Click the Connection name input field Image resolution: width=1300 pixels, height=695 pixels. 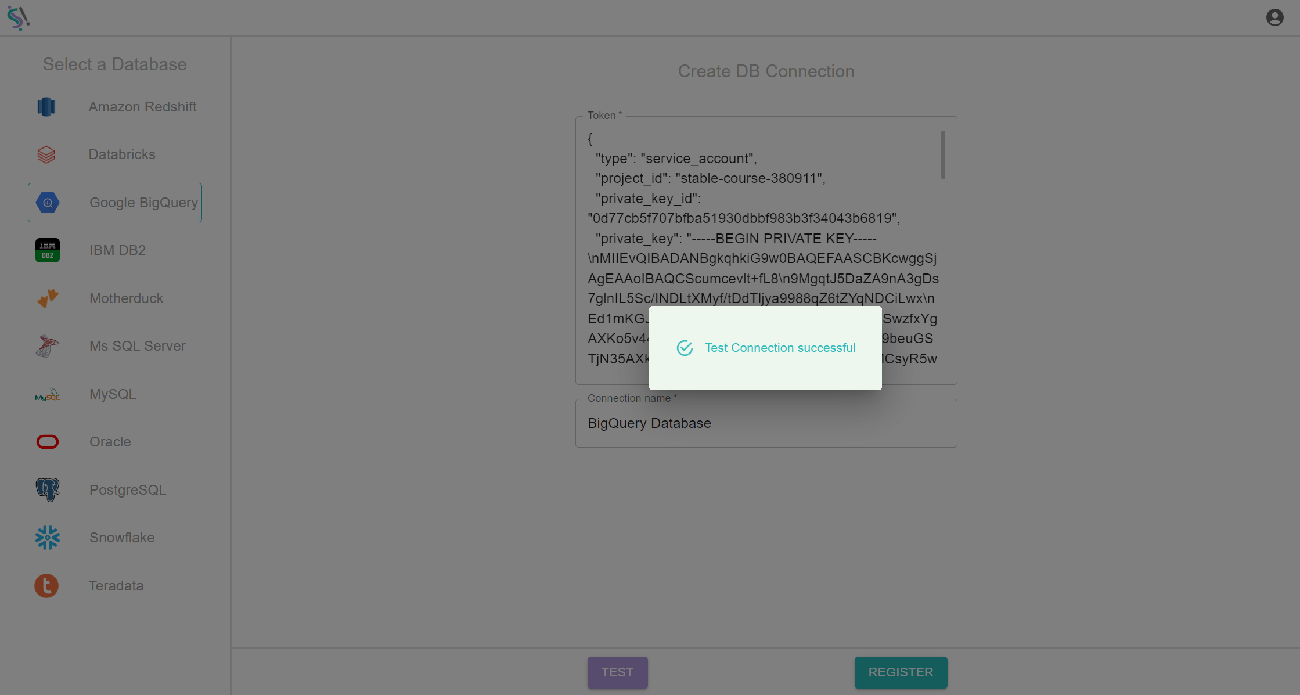[765, 422]
